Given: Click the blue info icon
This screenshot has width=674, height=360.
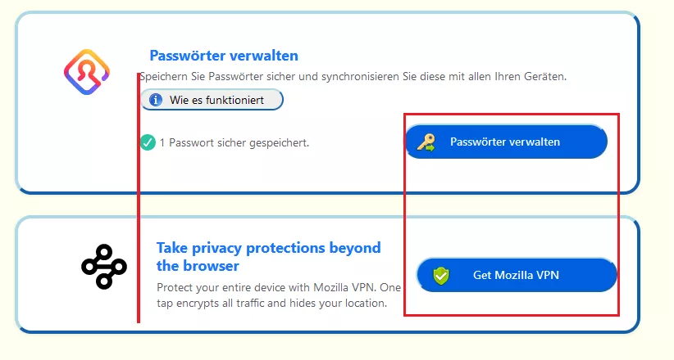Looking at the screenshot, I should [x=156, y=100].
